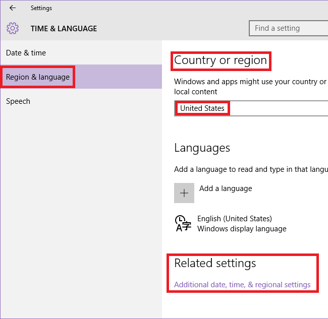
Task: Open the Speech section
Action: pos(81,101)
